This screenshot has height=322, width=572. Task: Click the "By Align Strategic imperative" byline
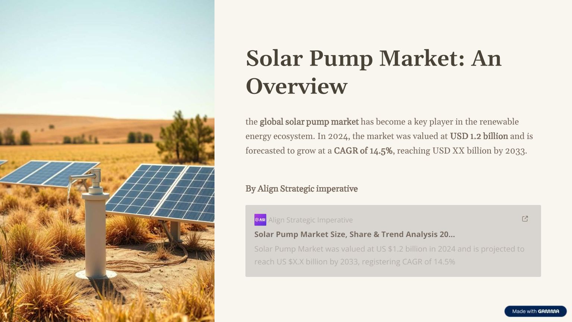pyautogui.click(x=301, y=189)
